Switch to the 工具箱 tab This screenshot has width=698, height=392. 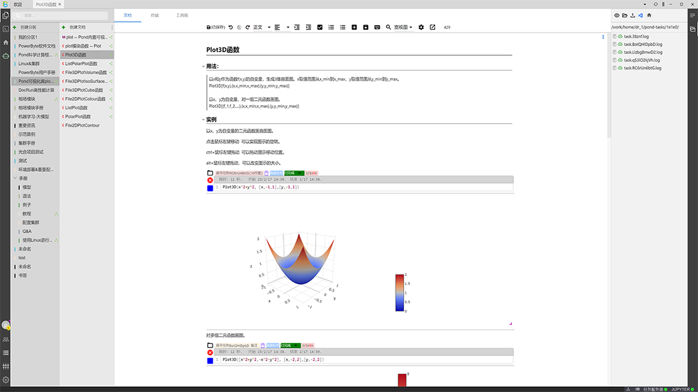click(x=182, y=15)
